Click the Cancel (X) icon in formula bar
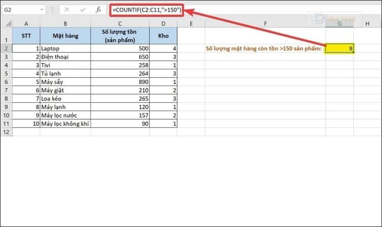Viewport: 382px width, 227px height. 67,10
